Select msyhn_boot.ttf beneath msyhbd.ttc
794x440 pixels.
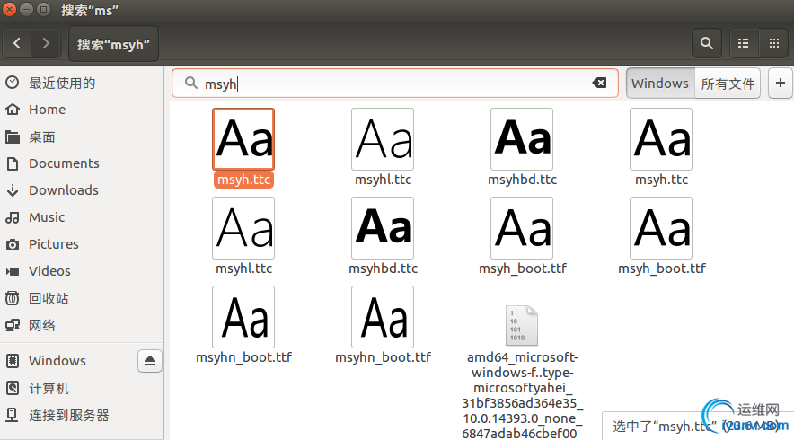383,326
